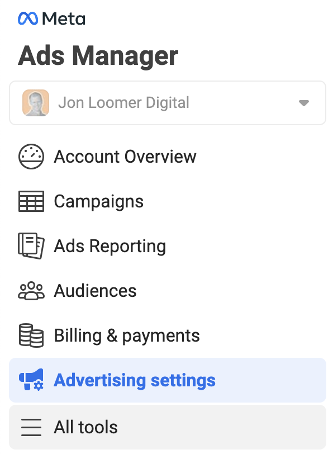This screenshot has height=454, width=333.
Task: Open the Ads Reporting label
Action: (x=110, y=247)
